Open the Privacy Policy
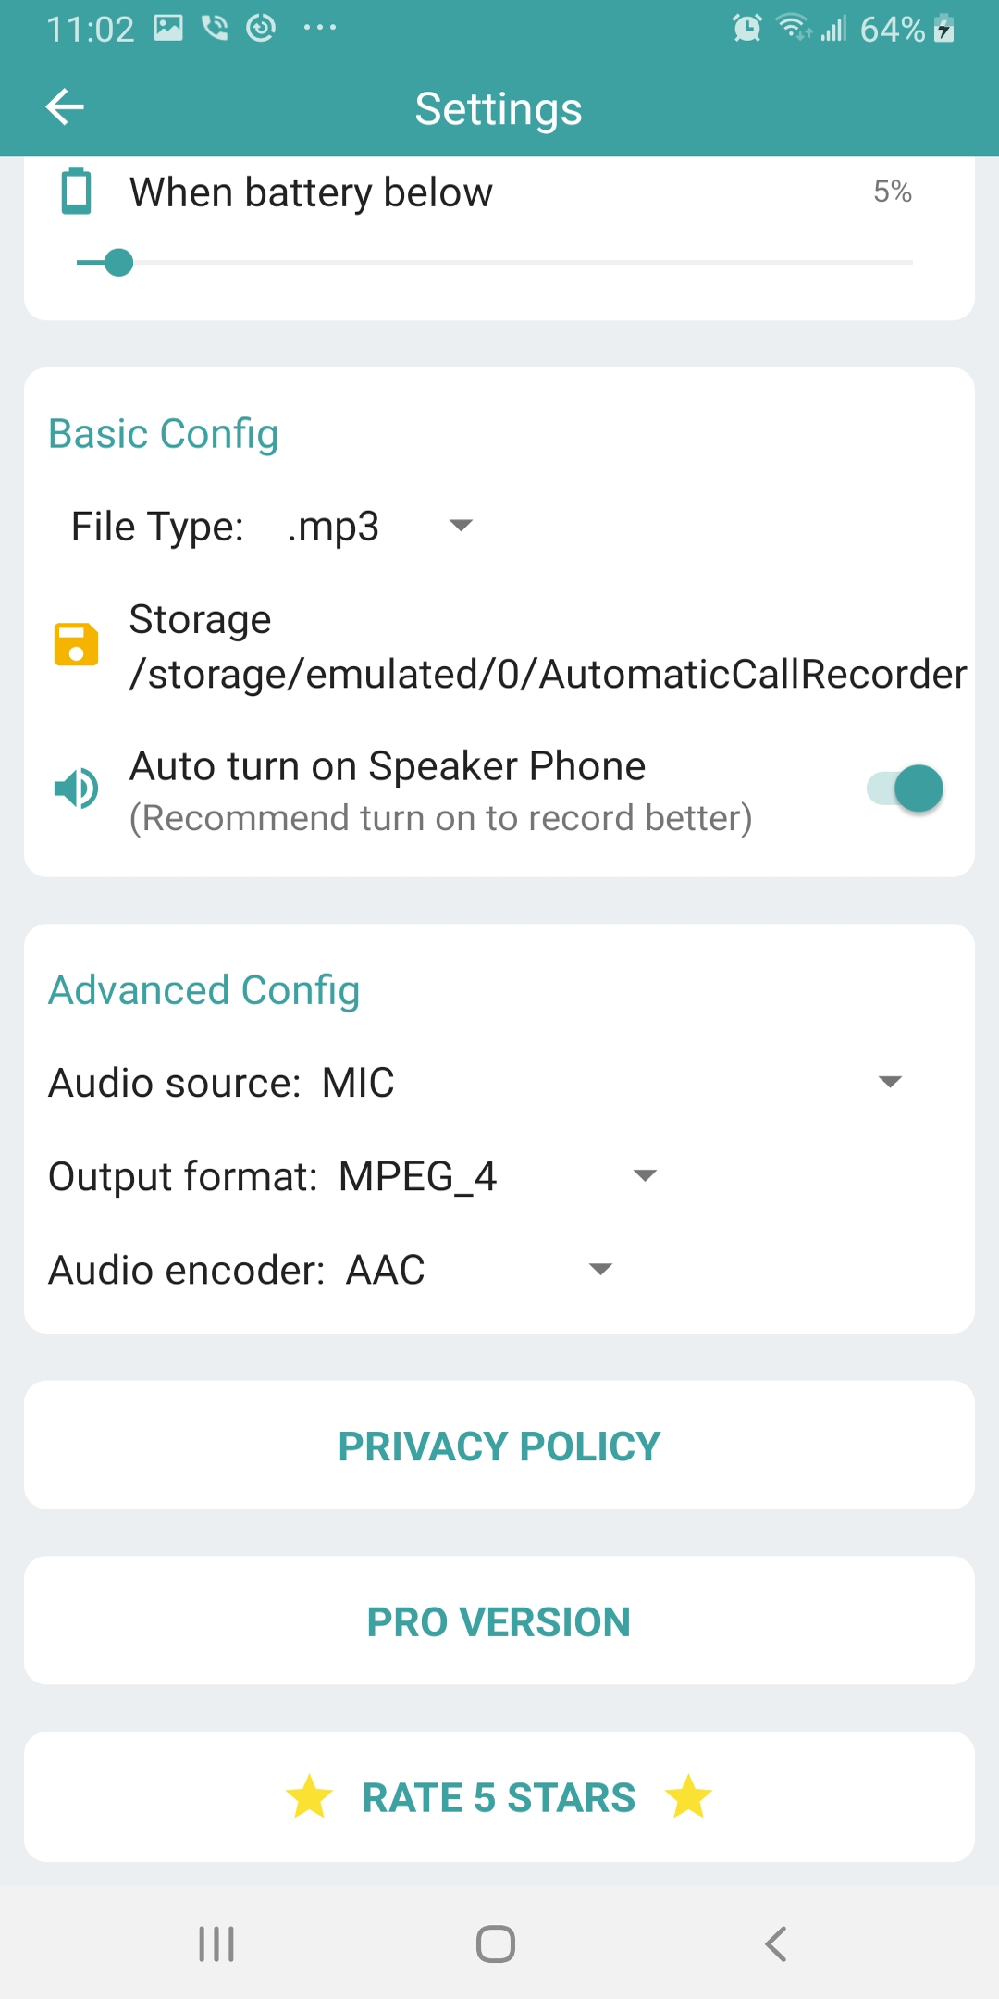The width and height of the screenshot is (999, 1999). (x=499, y=1445)
